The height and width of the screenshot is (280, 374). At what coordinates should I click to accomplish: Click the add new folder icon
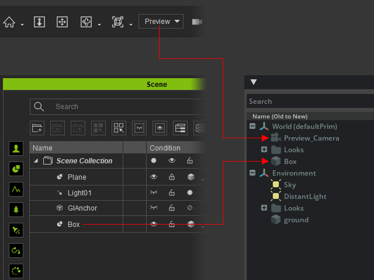37,128
